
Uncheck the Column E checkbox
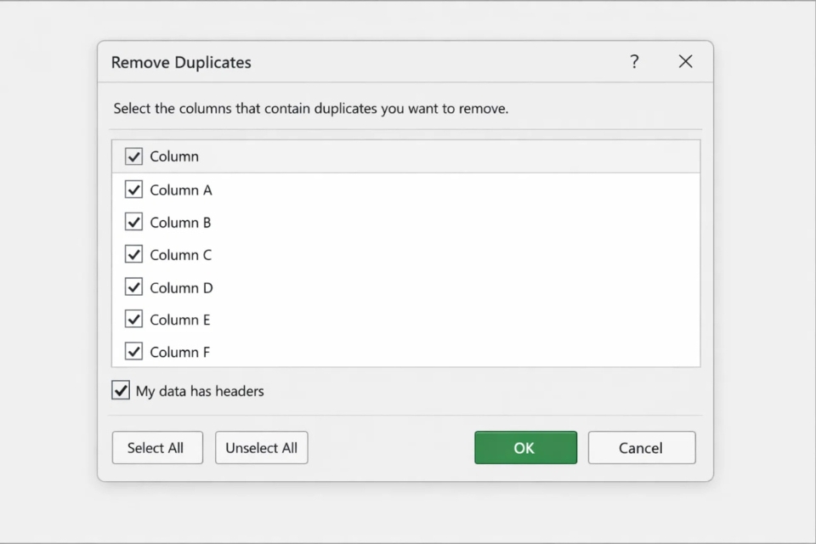tap(133, 319)
